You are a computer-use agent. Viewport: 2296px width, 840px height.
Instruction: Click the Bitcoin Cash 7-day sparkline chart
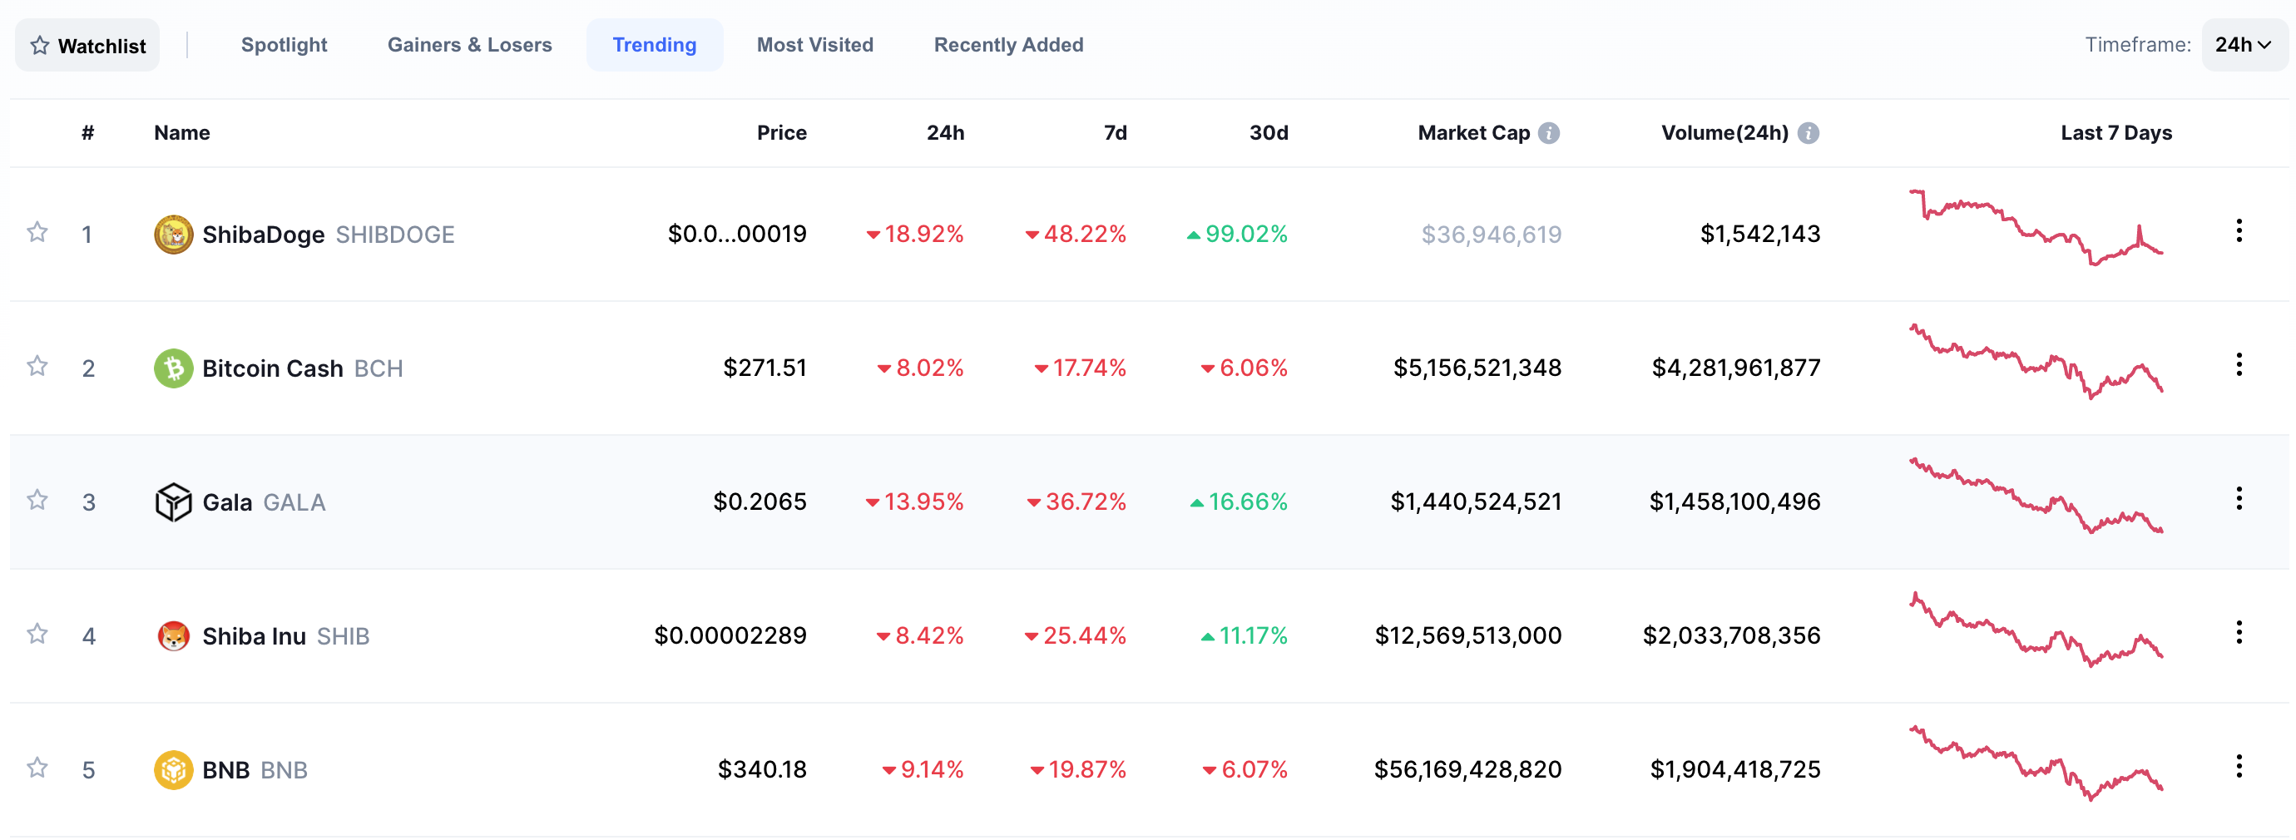[2036, 361]
